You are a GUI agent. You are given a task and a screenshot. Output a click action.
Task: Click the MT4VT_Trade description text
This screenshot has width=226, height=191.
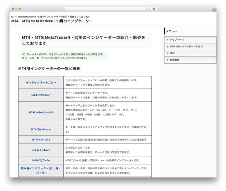point(103,160)
